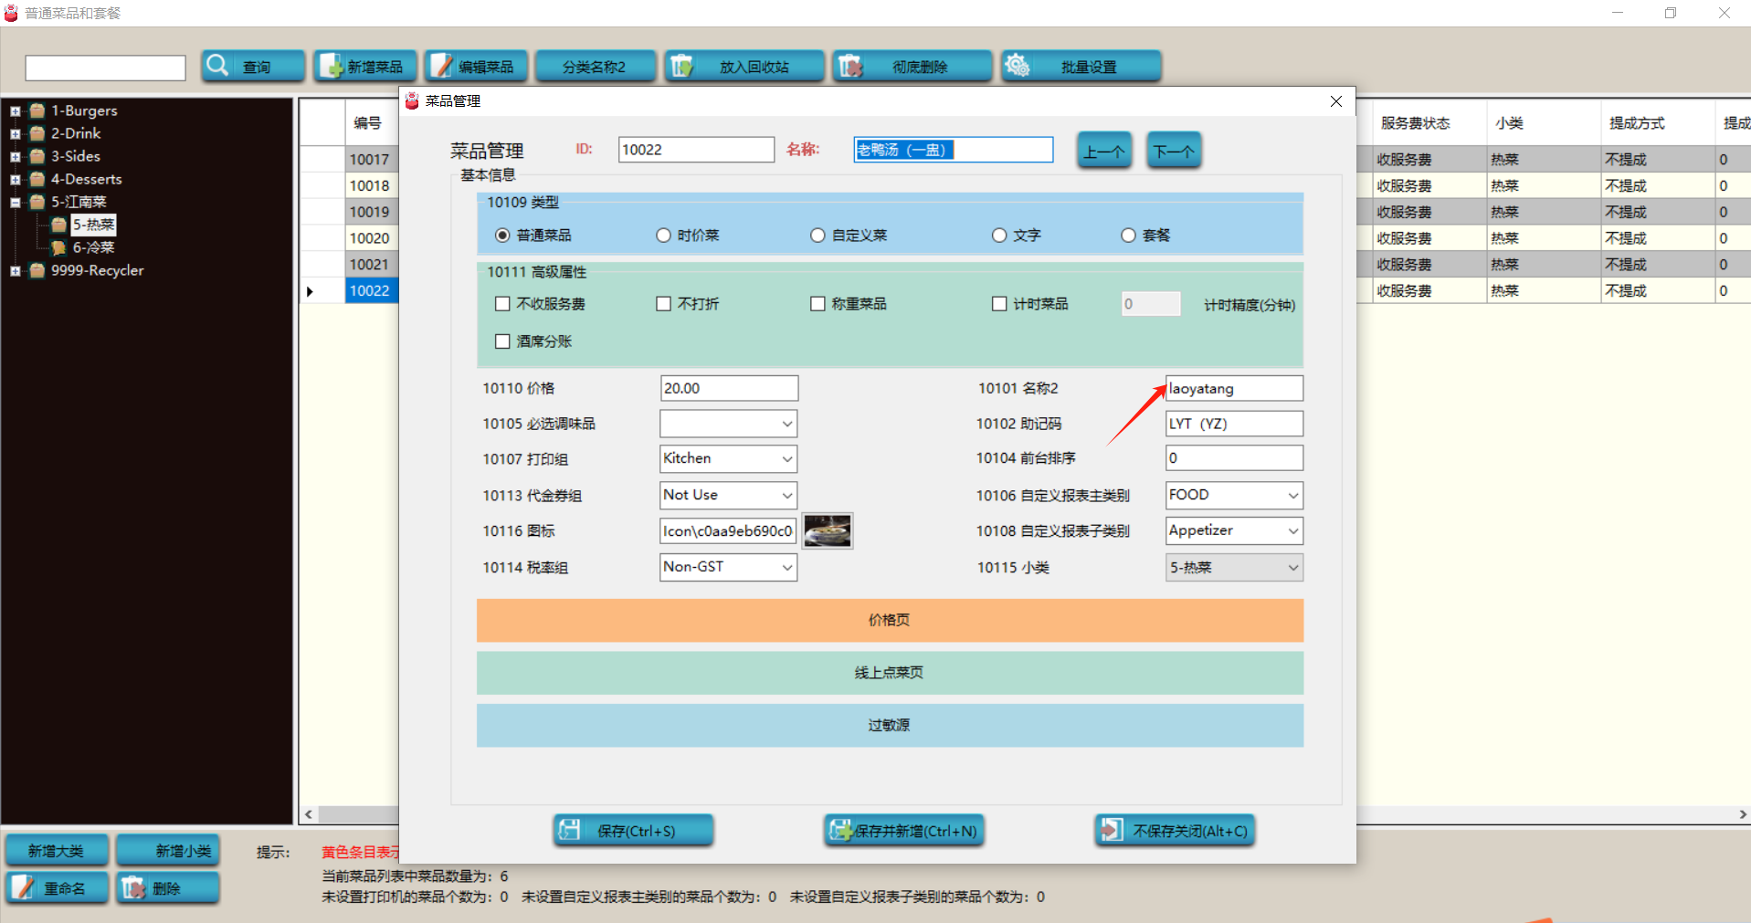Click the exit icon on 不保存关闭(Alt+C)
Viewport: 1751px width, 923px height.
(x=1111, y=830)
